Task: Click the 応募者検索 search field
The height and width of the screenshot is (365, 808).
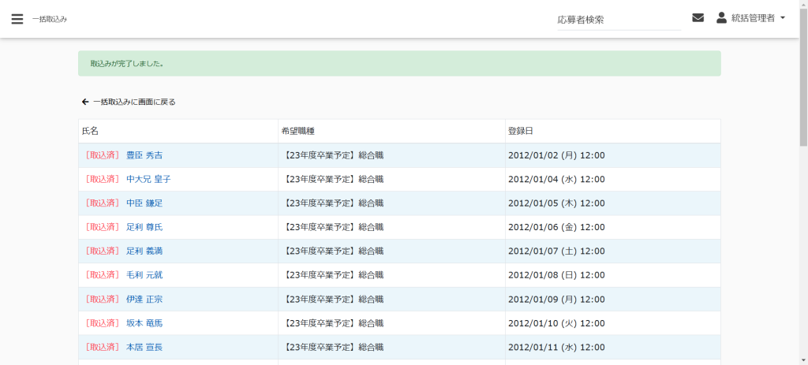Action: point(618,20)
